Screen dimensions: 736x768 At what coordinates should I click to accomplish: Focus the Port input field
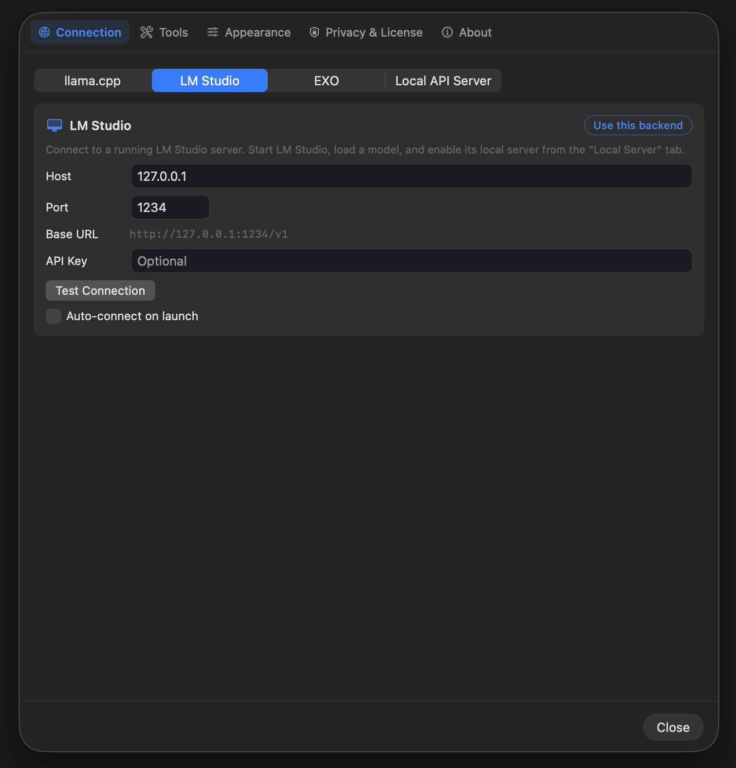[170, 207]
